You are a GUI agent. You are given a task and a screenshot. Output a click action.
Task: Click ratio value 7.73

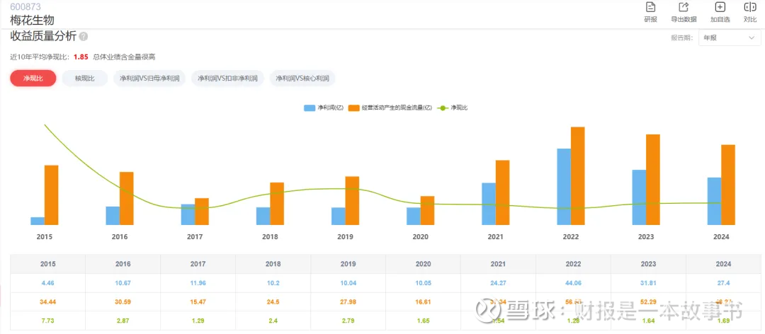[x=48, y=321]
